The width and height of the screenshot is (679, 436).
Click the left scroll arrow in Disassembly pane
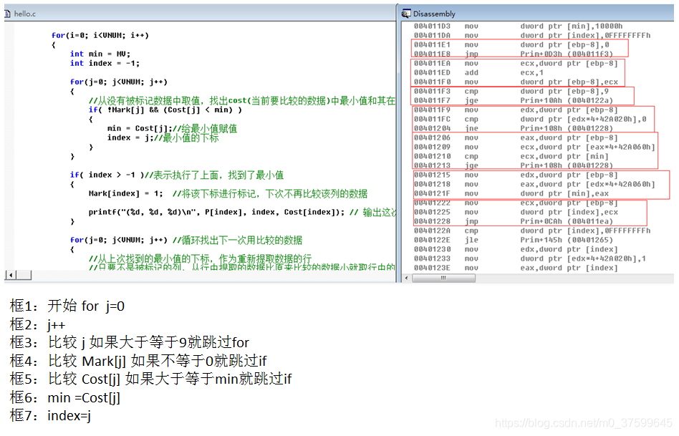point(406,278)
